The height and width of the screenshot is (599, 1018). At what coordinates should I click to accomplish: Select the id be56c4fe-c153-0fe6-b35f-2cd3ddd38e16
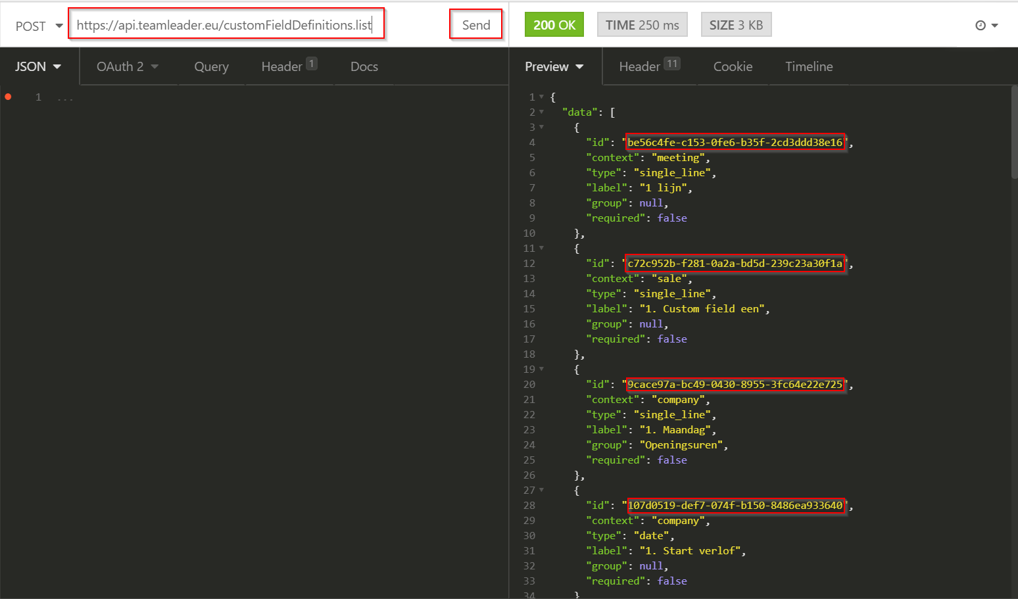tap(735, 142)
